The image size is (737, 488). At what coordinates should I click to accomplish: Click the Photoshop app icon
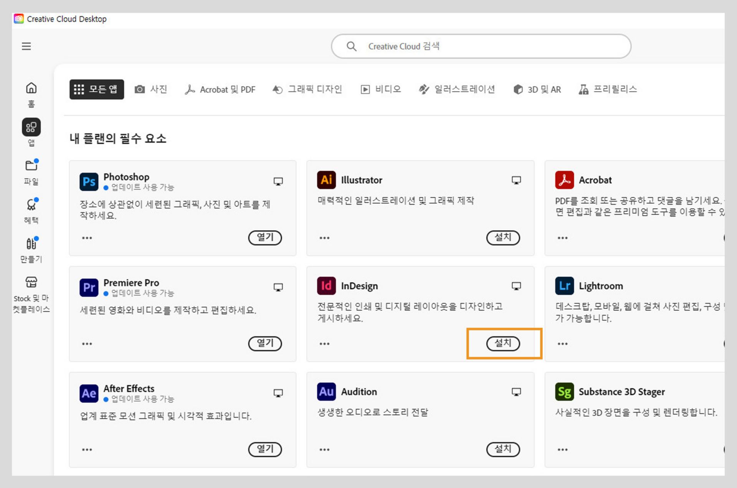pyautogui.click(x=89, y=181)
